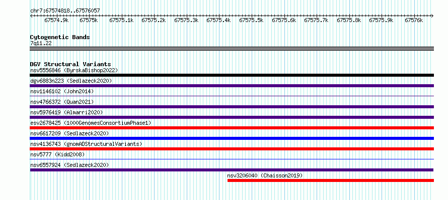Click the 67575.4k ruler tick label
This screenshot has height=200, width=448.
tap(218, 21)
